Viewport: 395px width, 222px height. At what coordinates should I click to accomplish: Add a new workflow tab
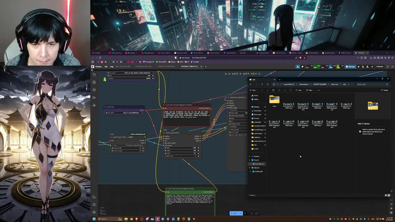pyautogui.click(x=206, y=67)
